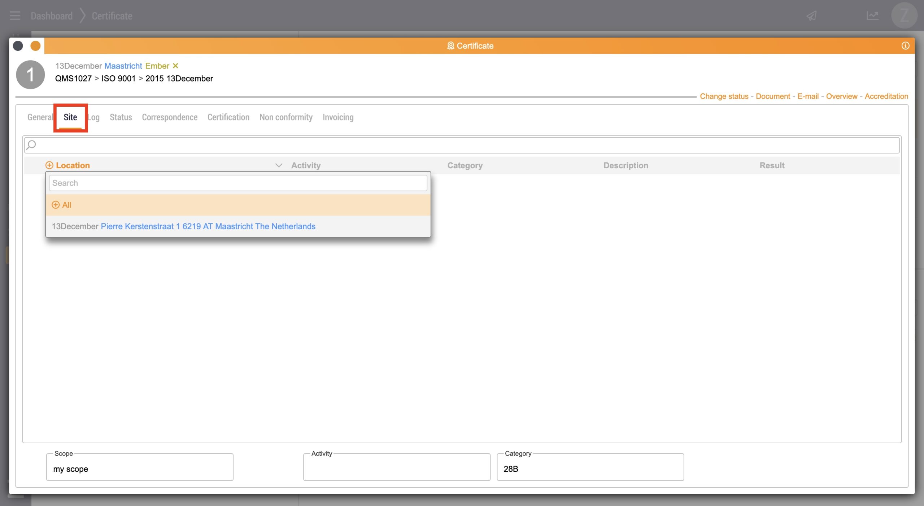Screen dimensions: 924x506
Task: Collapse the Location dropdown chevron
Action: [278, 165]
